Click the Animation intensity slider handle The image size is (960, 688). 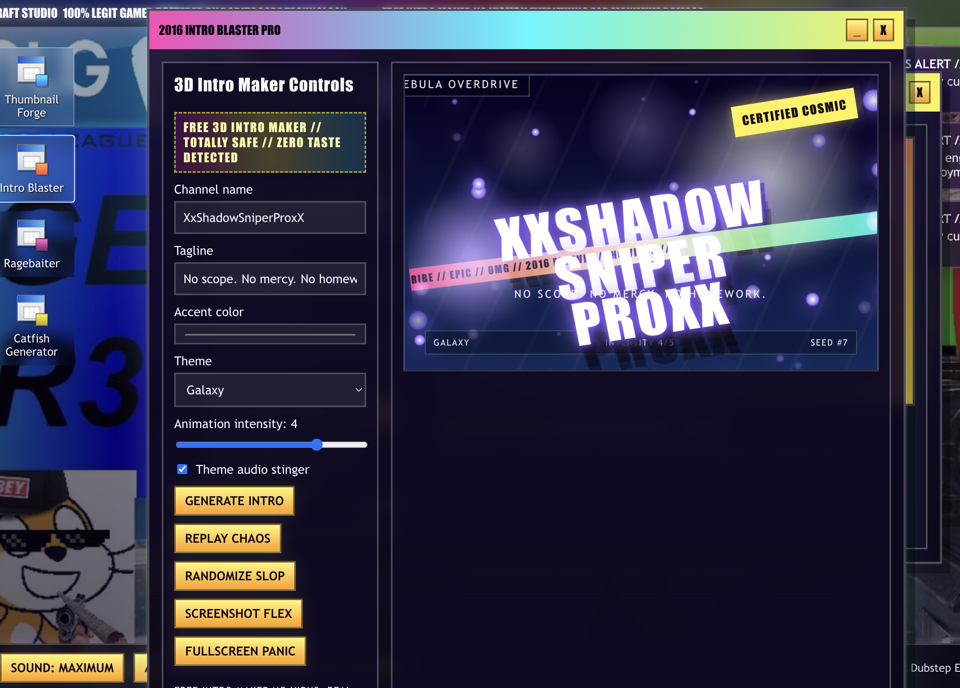point(317,445)
